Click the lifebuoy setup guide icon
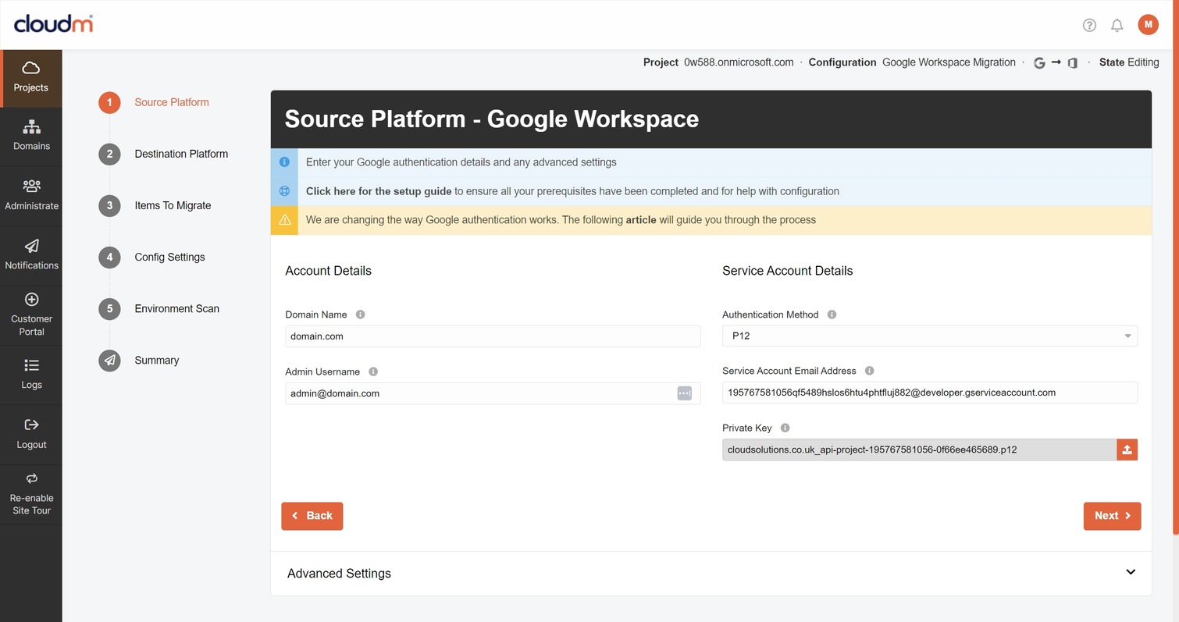This screenshot has width=1179, height=622. tap(284, 191)
